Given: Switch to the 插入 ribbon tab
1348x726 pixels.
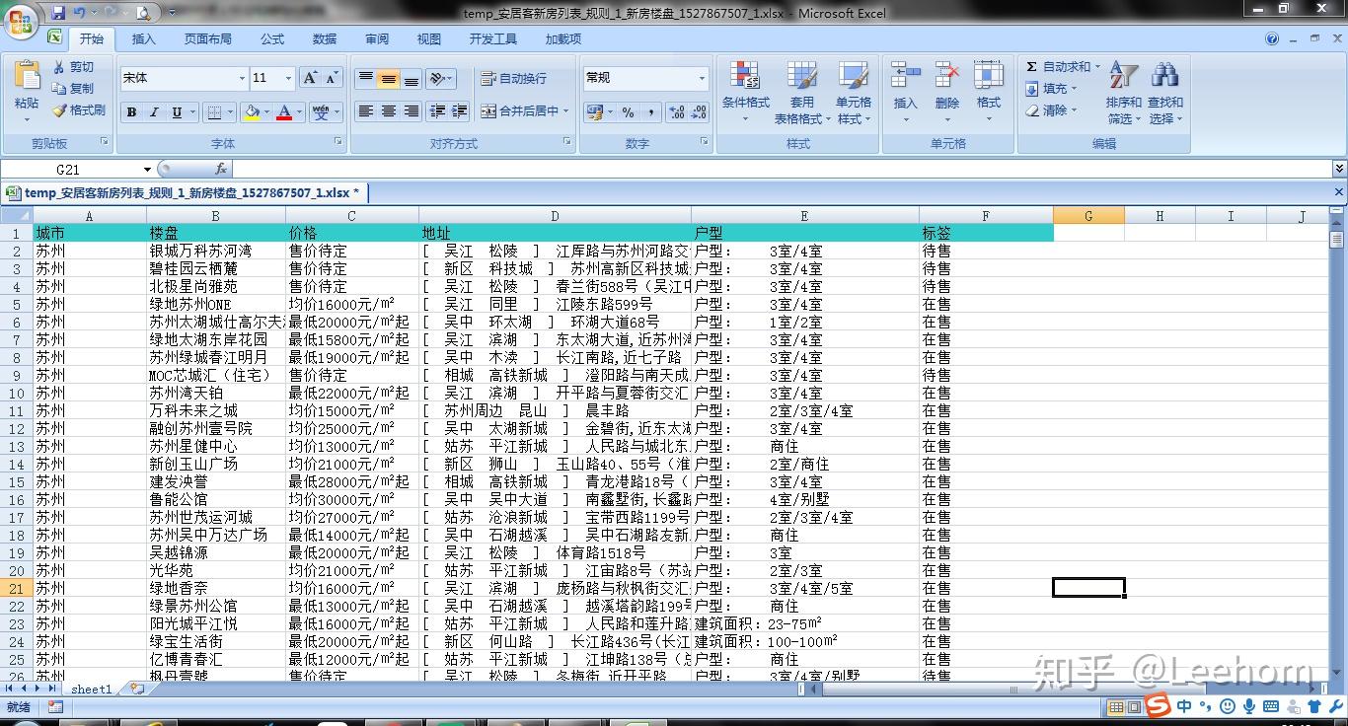Looking at the screenshot, I should tap(144, 39).
